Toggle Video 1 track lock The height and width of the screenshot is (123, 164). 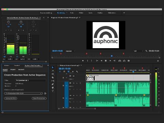(x=63, y=78)
